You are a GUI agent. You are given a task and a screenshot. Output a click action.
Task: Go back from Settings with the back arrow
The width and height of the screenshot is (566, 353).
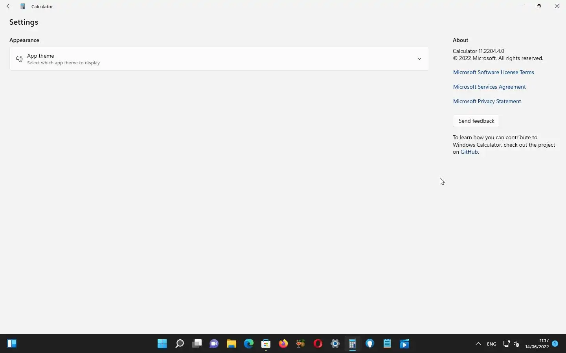point(9,6)
